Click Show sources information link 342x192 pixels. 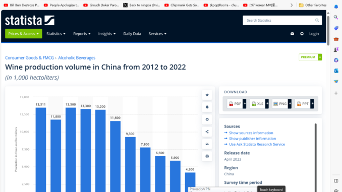click(251, 133)
